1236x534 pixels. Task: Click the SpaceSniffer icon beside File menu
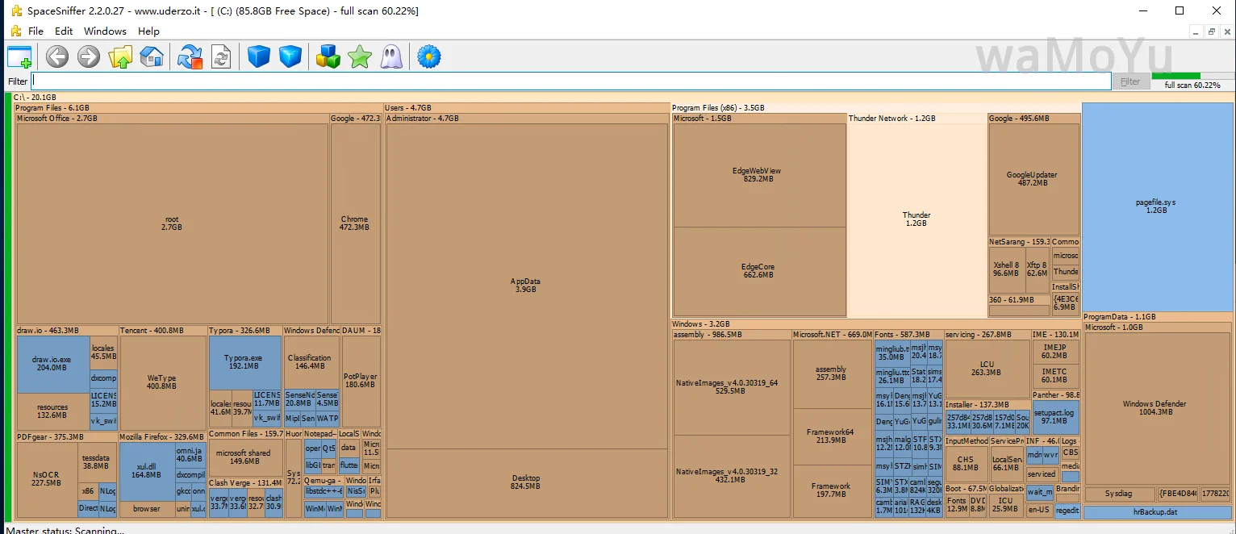(15, 31)
